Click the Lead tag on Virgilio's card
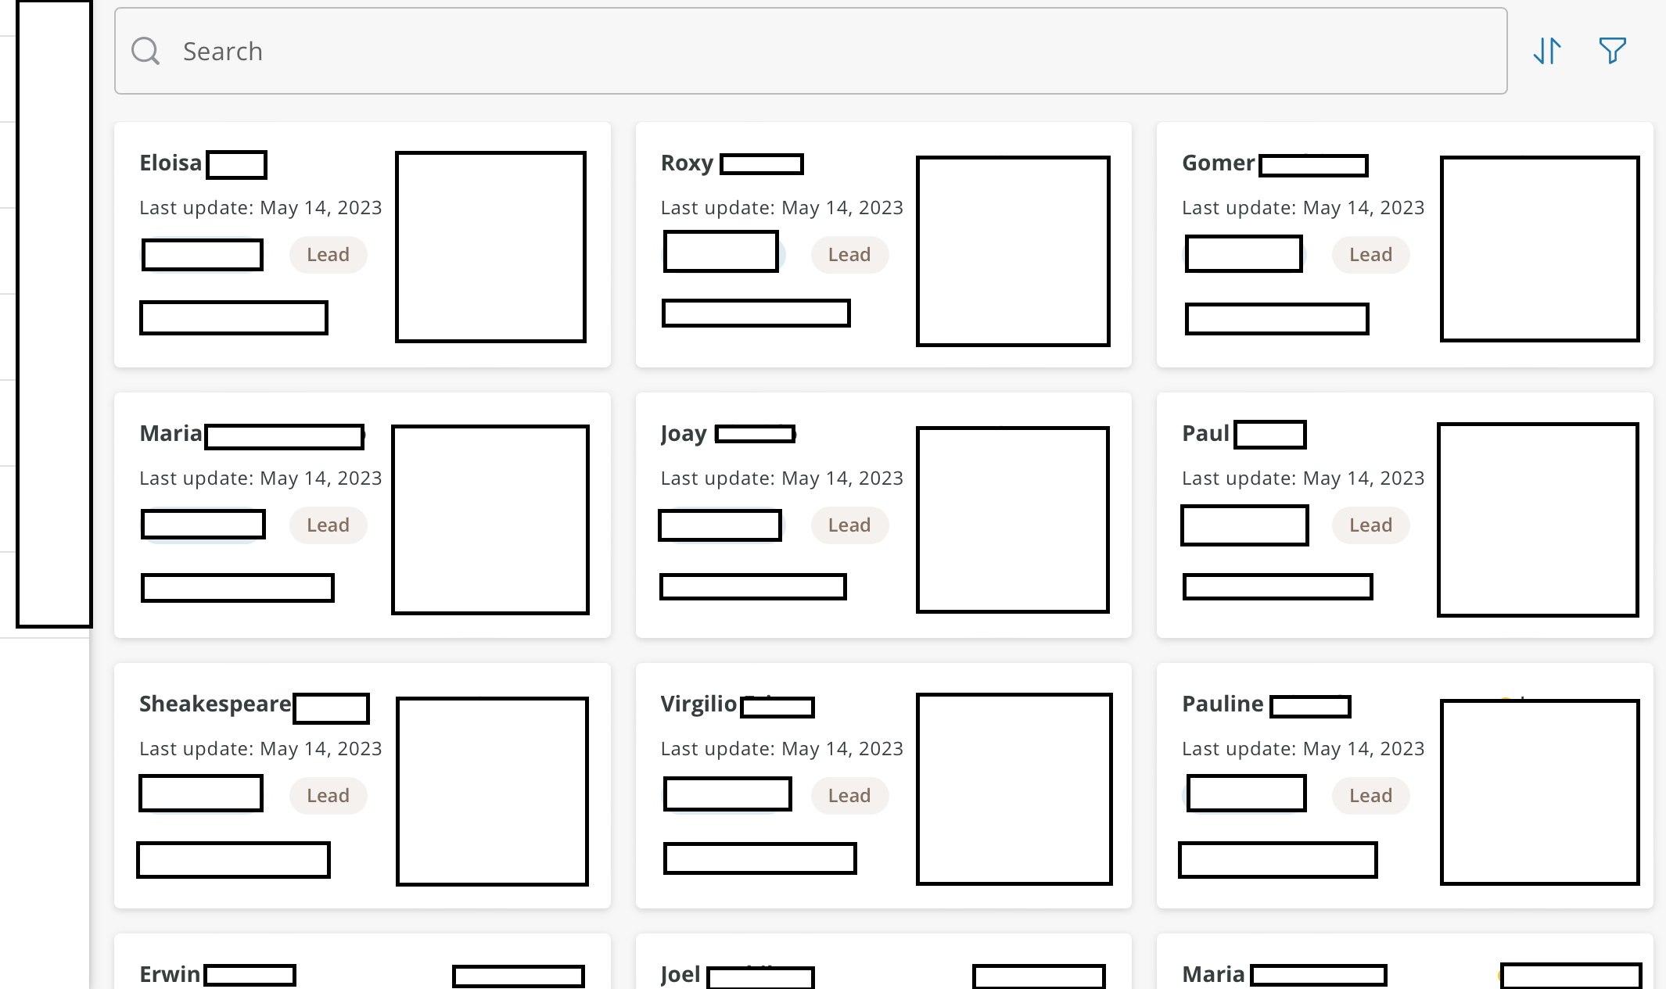The width and height of the screenshot is (1666, 989). click(849, 796)
